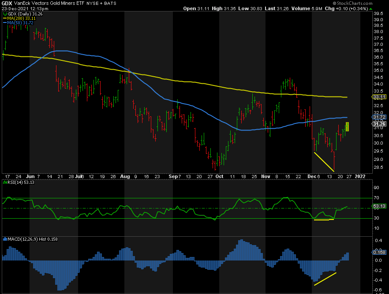Click the yellow MA(200) legend line swatch
The height and width of the screenshot is (294, 389).
pyautogui.click(x=5, y=19)
